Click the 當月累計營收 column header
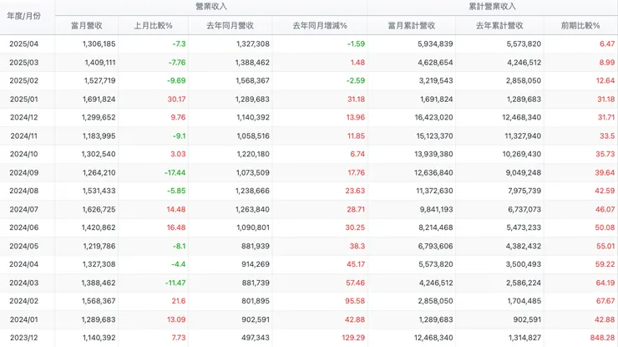The width and height of the screenshot is (618, 347). (412, 26)
